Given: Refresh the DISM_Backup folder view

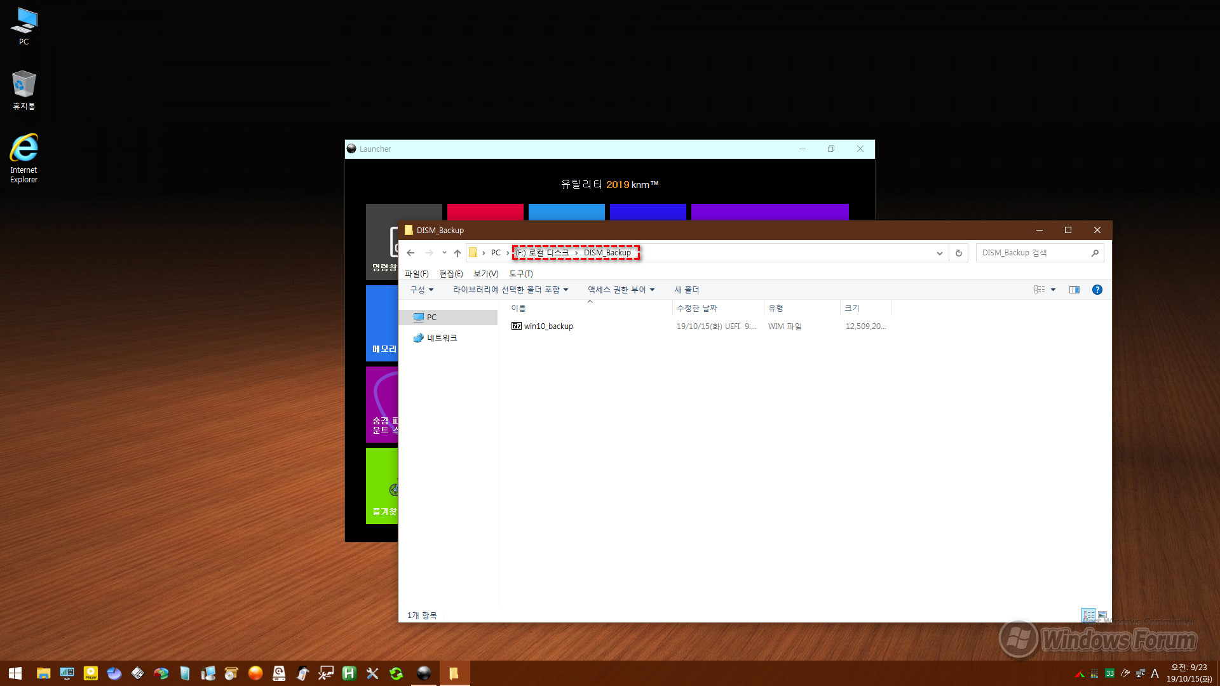Looking at the screenshot, I should coord(959,253).
